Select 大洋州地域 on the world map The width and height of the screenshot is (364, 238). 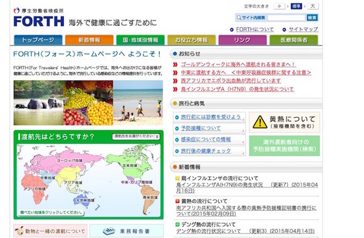[85, 200]
